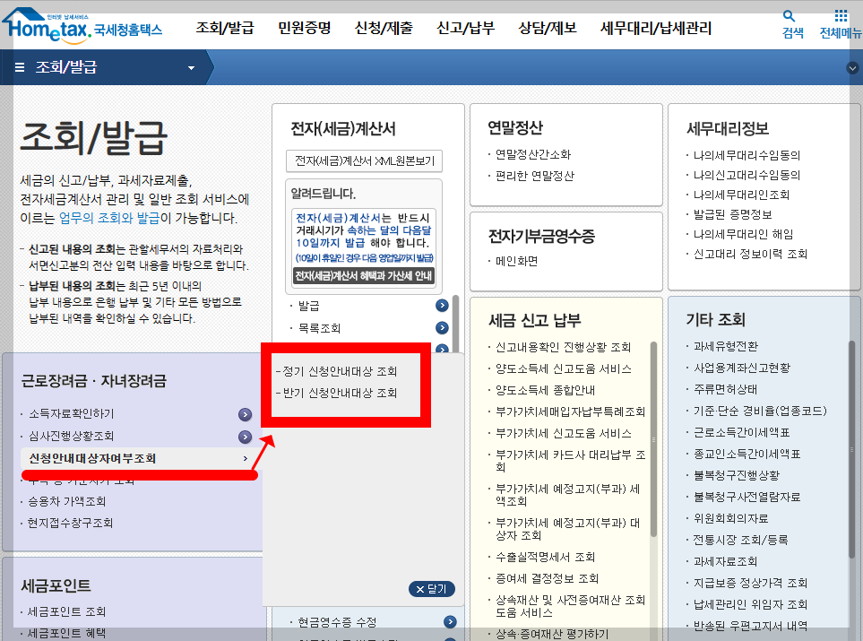Open the 민원증명 menu
The width and height of the screenshot is (863, 641).
point(306,28)
